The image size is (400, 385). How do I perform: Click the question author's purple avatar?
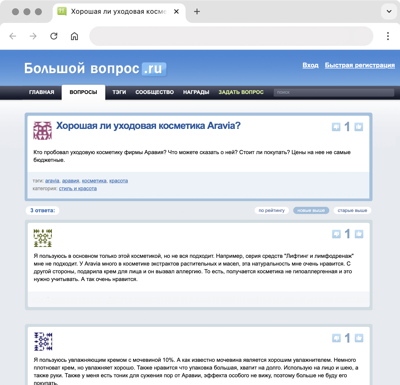tap(43, 131)
